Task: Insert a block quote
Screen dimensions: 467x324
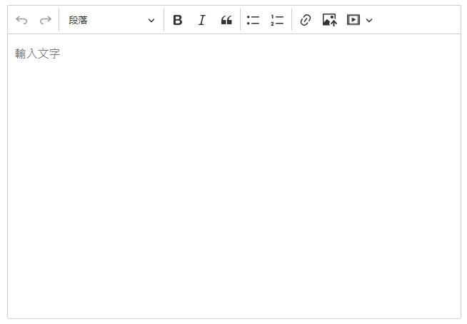Action: 226,20
